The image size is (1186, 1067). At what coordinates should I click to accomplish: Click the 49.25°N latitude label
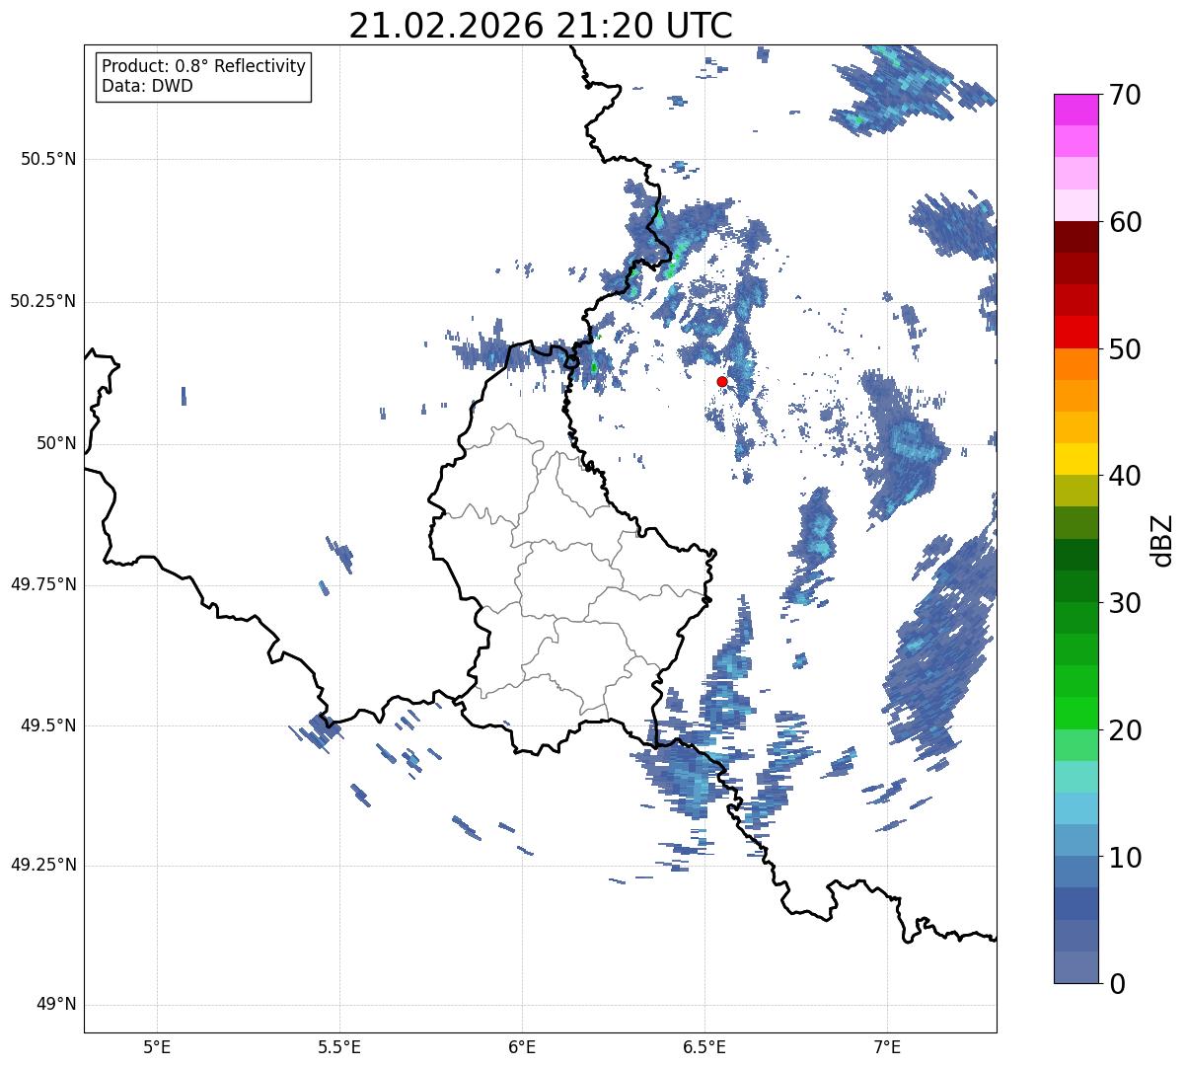pyautogui.click(x=42, y=865)
